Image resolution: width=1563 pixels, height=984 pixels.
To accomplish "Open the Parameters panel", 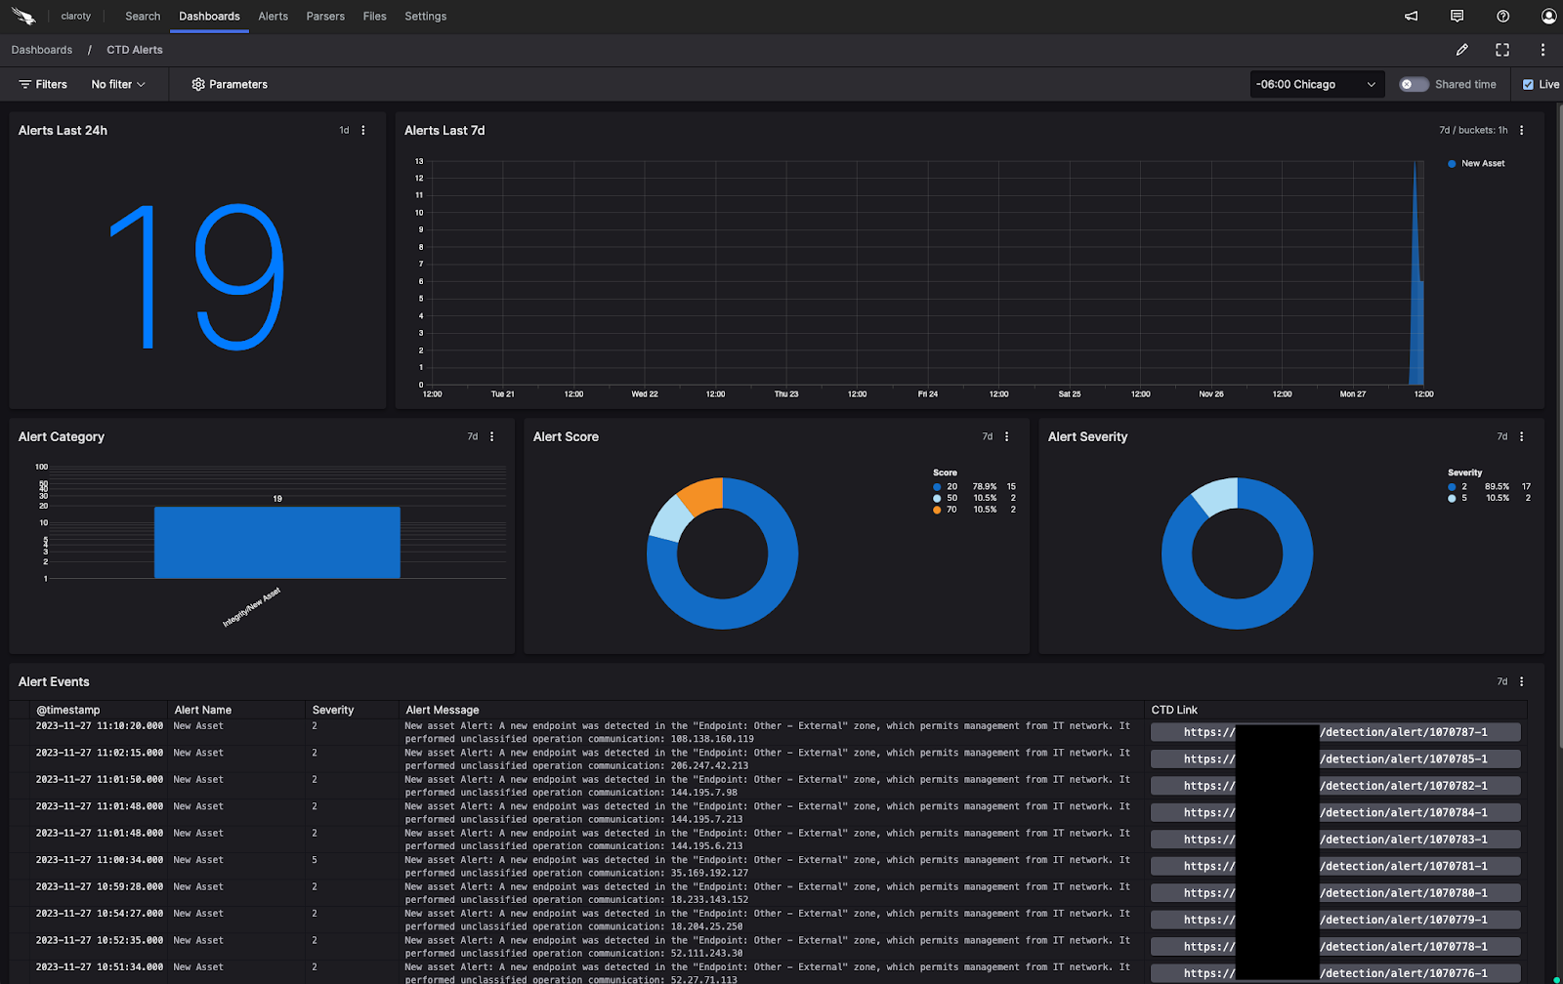I will tap(230, 85).
